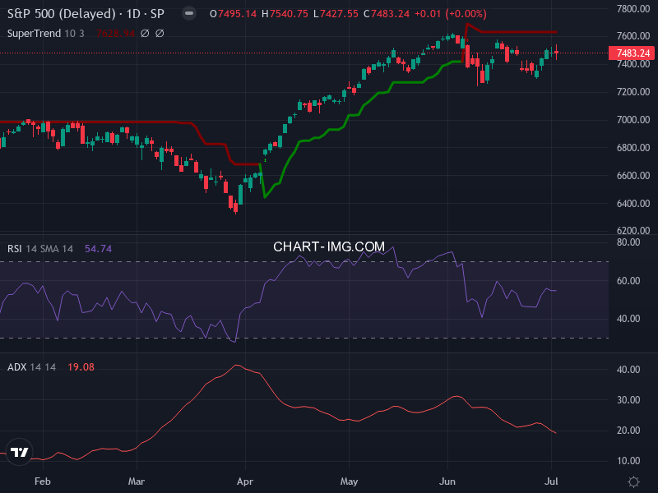
Task: Click the Mar label on time axis
Action: coord(137,481)
